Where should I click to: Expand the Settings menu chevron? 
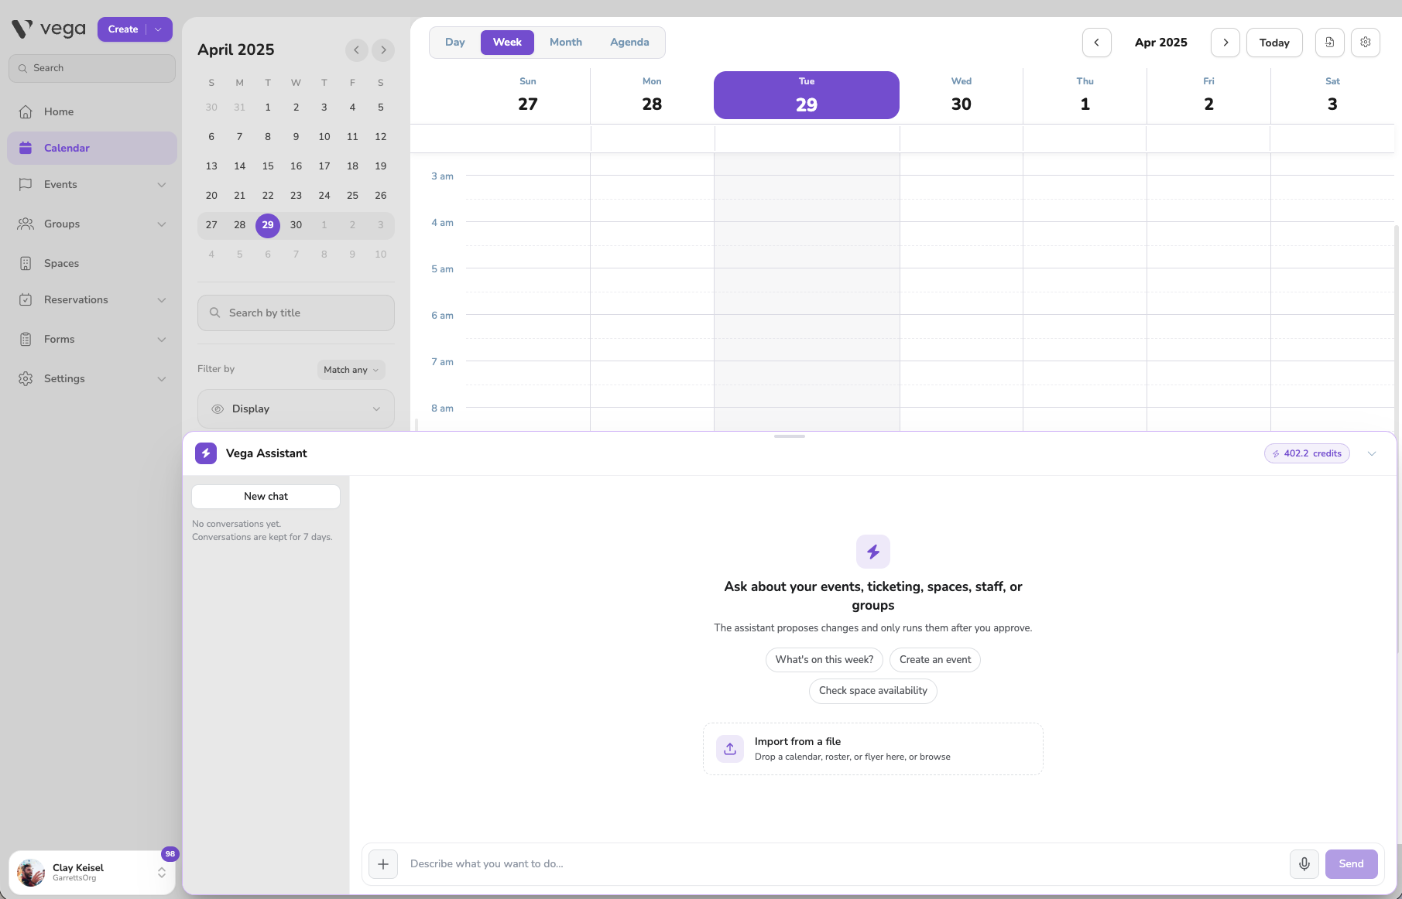[162, 378]
